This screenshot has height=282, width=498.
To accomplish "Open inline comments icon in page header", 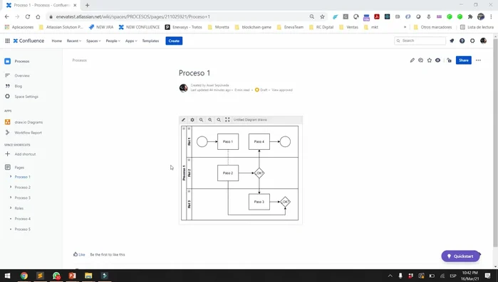I will 420,60.
